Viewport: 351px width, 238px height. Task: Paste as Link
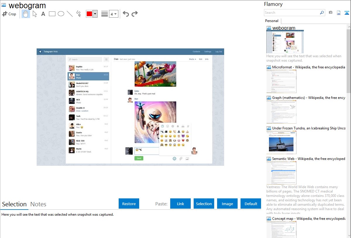180,204
